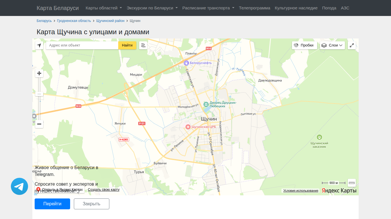Go to Телепрограмма page
391x219 pixels.
pyautogui.click(x=254, y=8)
